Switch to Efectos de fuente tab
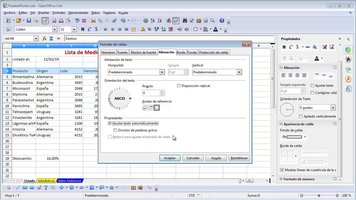This screenshot has height=200, width=356. click(x=143, y=52)
